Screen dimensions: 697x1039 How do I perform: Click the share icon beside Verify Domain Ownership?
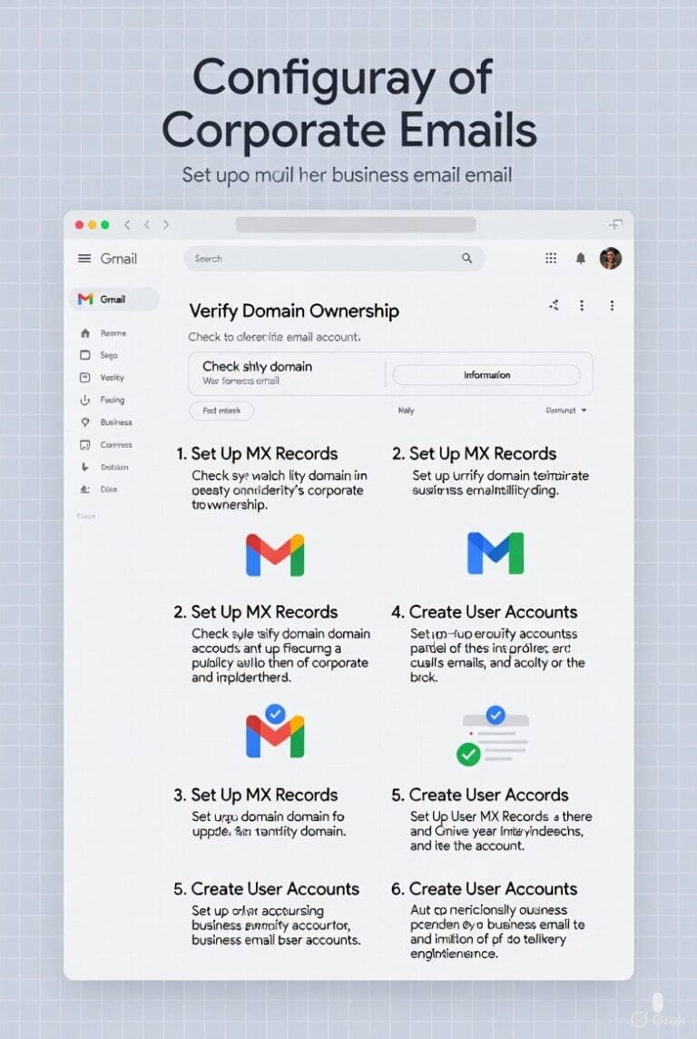[x=554, y=305]
